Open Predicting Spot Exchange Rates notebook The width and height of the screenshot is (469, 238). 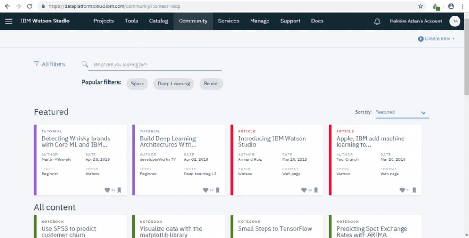point(372,232)
